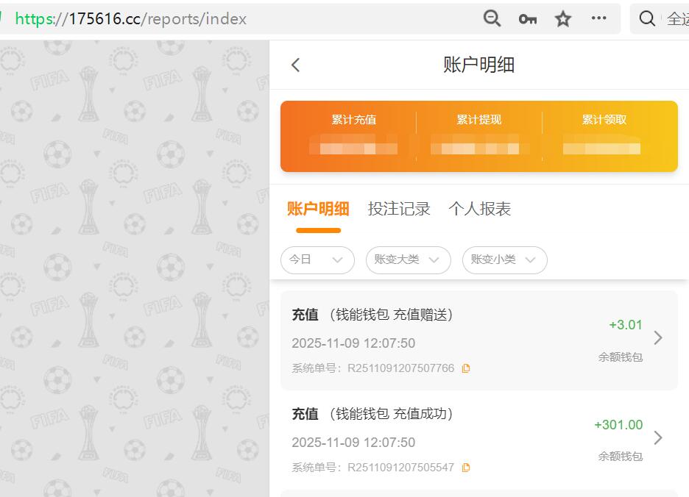Image resolution: width=689 pixels, height=497 pixels.
Task: Open the 今日 date filter dropdown
Action: point(317,260)
